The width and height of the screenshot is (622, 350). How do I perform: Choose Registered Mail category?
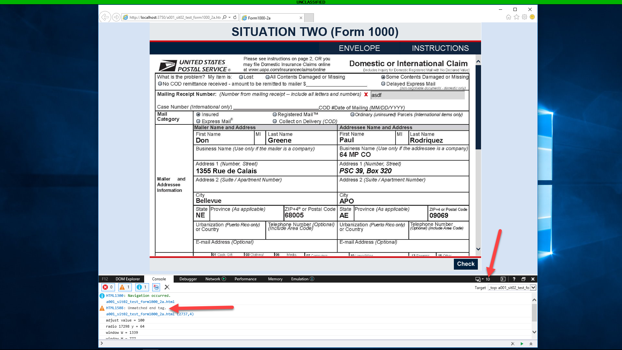point(275,115)
